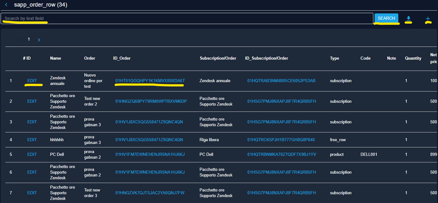438x203 pixels.
Task: Click the Quantity column header
Action: pyautogui.click(x=413, y=58)
